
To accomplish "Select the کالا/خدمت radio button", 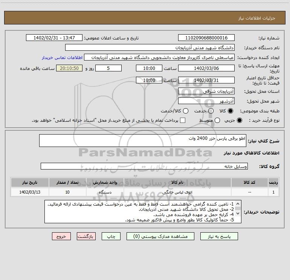I will point(186,111).
